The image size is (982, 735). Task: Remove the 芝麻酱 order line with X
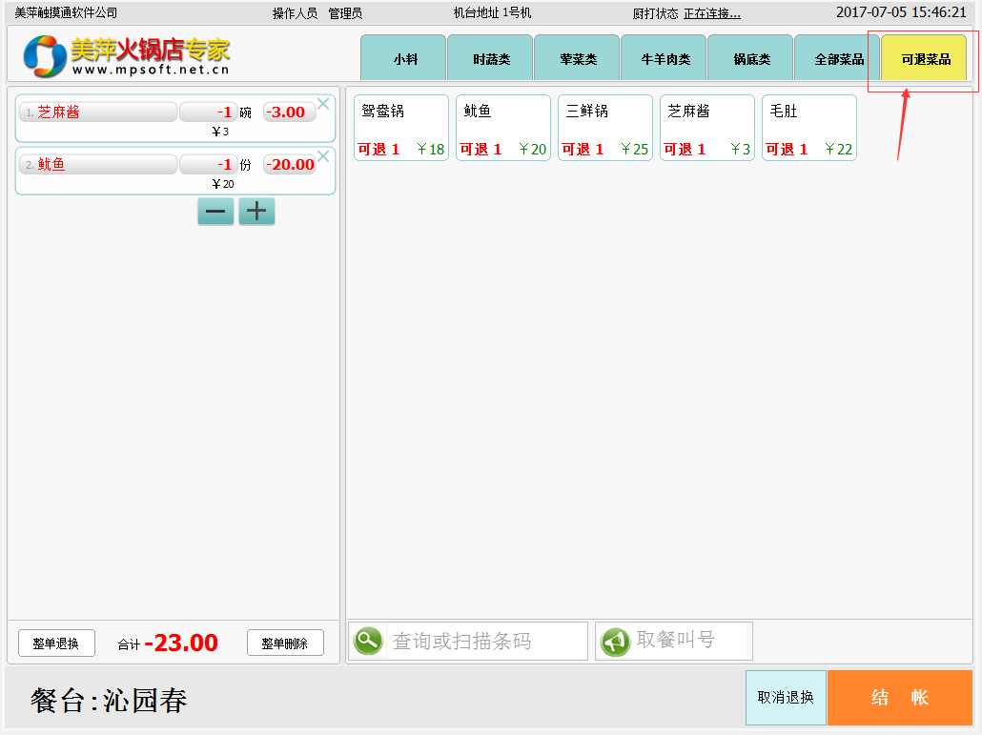[323, 104]
